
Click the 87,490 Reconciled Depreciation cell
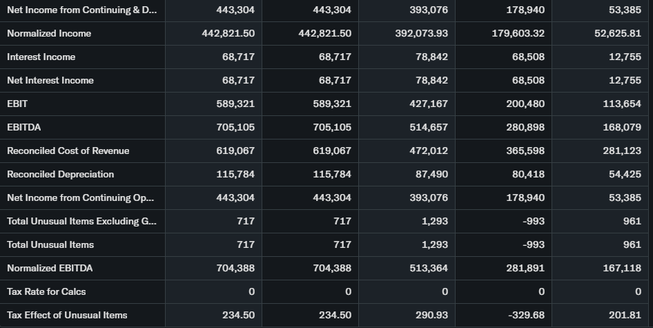(431, 174)
